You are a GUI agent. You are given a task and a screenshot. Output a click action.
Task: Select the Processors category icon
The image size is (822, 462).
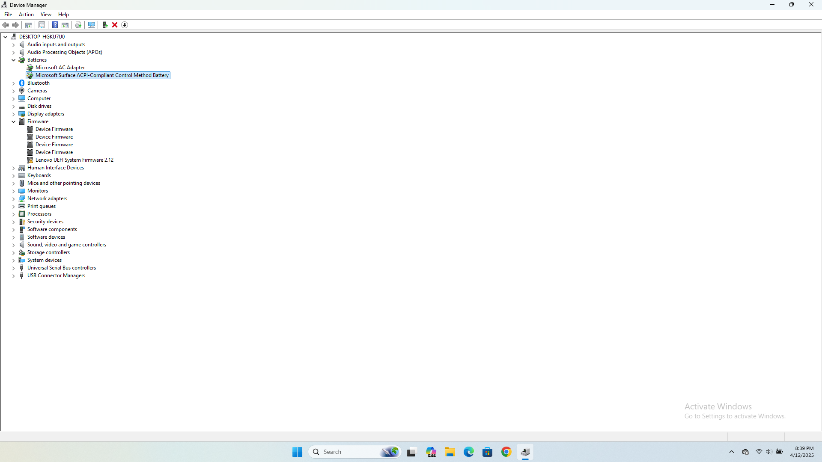(x=22, y=214)
